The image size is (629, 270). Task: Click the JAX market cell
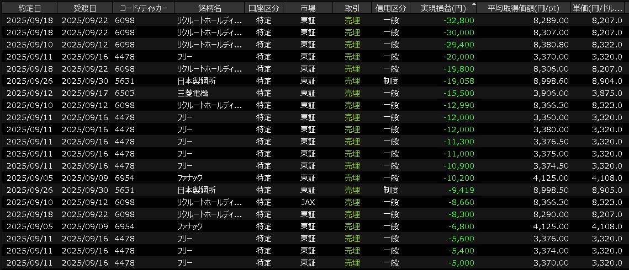coord(308,202)
